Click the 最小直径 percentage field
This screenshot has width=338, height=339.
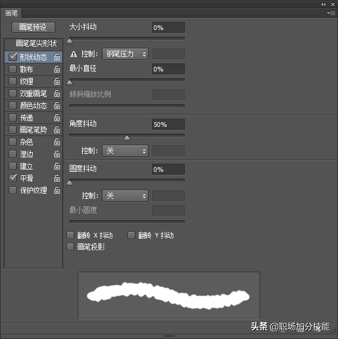(x=168, y=69)
